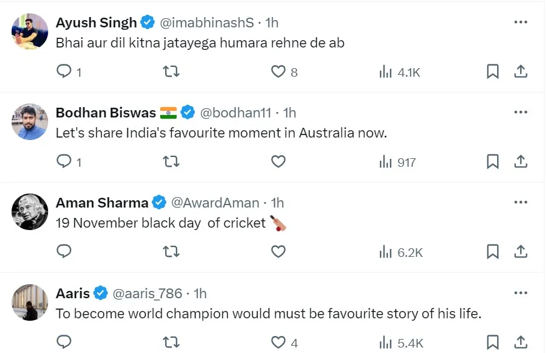This screenshot has width=547, height=353.
Task: Bookmark Ayush Singh's tweet
Action: point(493,72)
